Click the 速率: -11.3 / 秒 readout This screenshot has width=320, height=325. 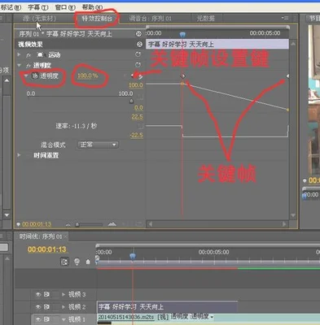pyautogui.click(x=76, y=126)
